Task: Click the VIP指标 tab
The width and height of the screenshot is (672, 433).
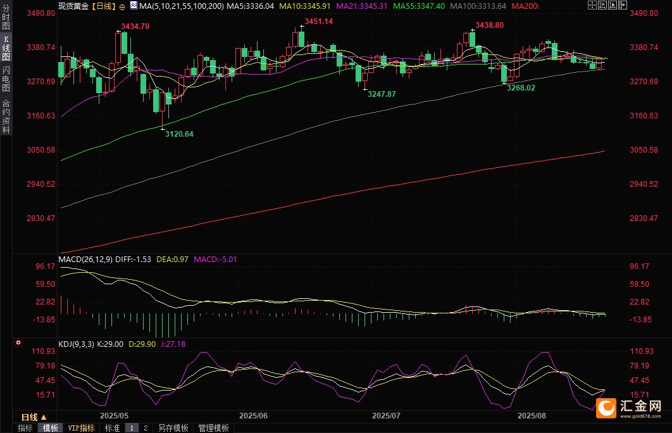Action: [82, 428]
